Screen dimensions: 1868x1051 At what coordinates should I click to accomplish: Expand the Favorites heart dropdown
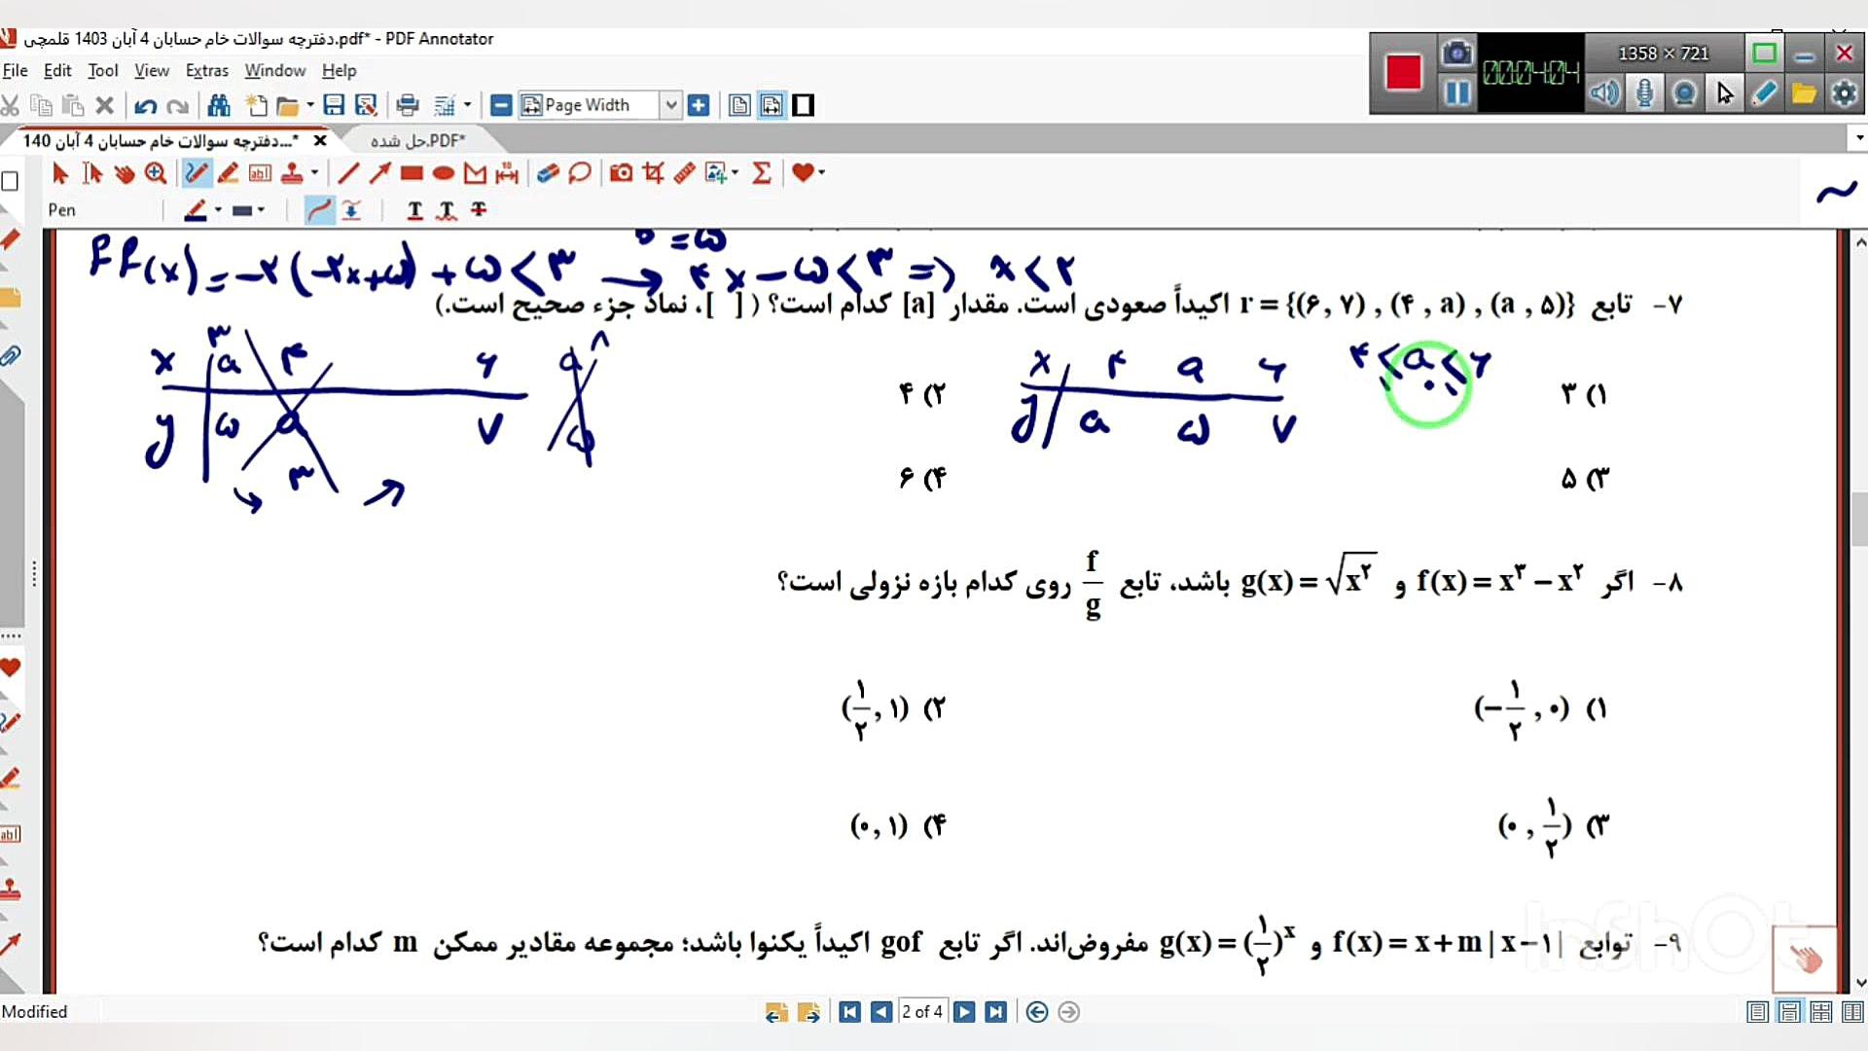(822, 173)
